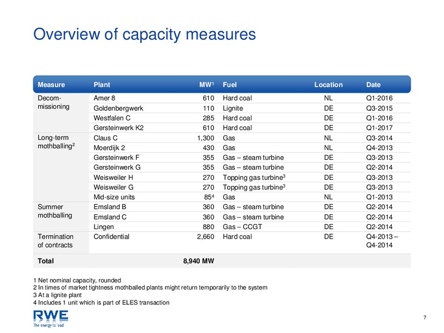Click the 'Gas – CCGT' fuel cell
Screen dimensions: 444x333
click(x=243, y=227)
